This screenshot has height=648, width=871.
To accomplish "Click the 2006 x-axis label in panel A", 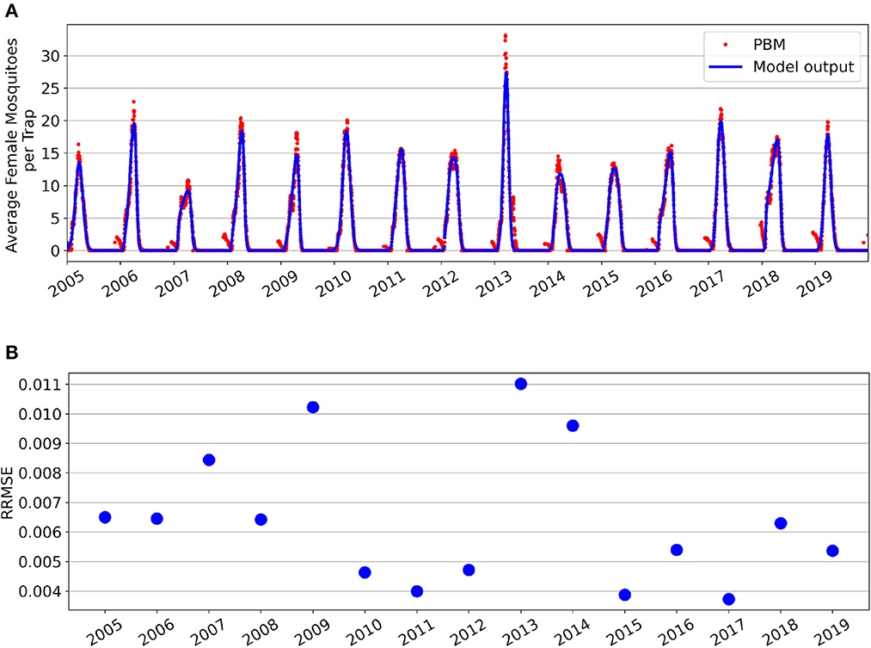I will [x=120, y=283].
